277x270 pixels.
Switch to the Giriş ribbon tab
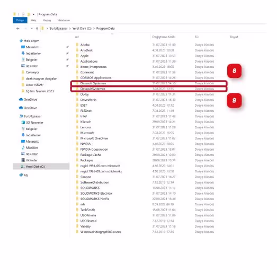(33, 20)
